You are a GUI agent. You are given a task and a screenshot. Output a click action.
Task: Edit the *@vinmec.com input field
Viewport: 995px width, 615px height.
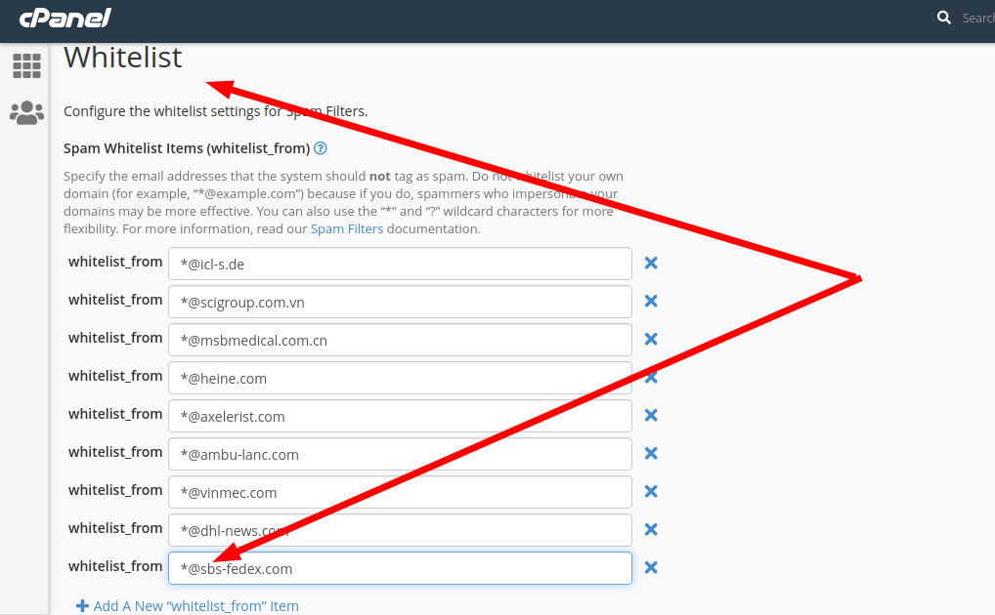400,492
